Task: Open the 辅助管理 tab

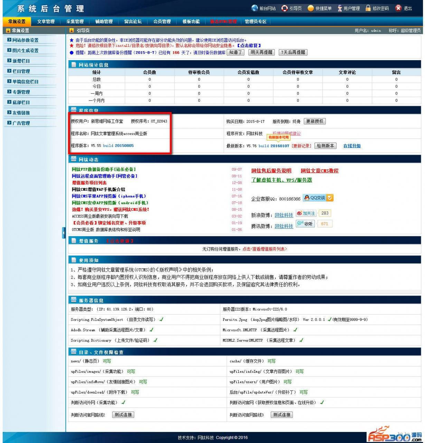Action: (104, 21)
